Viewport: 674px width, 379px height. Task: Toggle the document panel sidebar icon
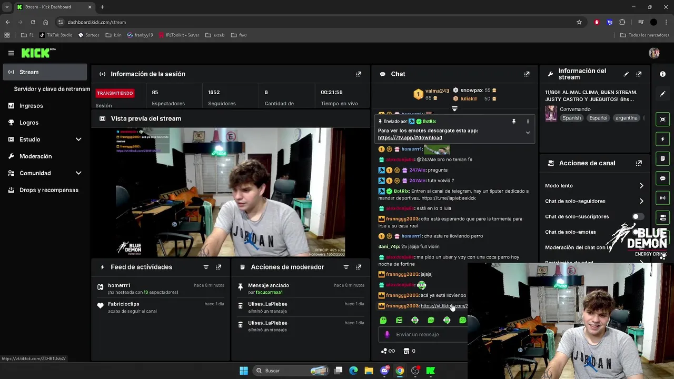point(663,158)
